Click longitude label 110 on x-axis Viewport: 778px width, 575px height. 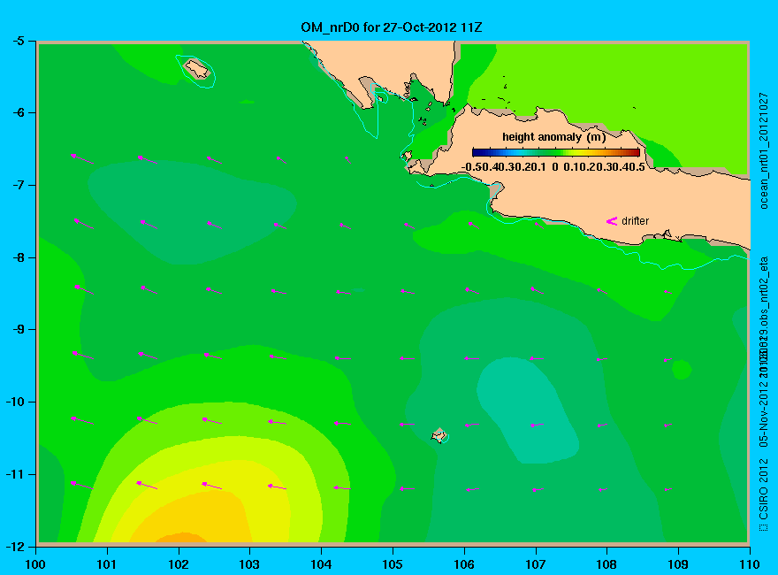[x=750, y=564]
